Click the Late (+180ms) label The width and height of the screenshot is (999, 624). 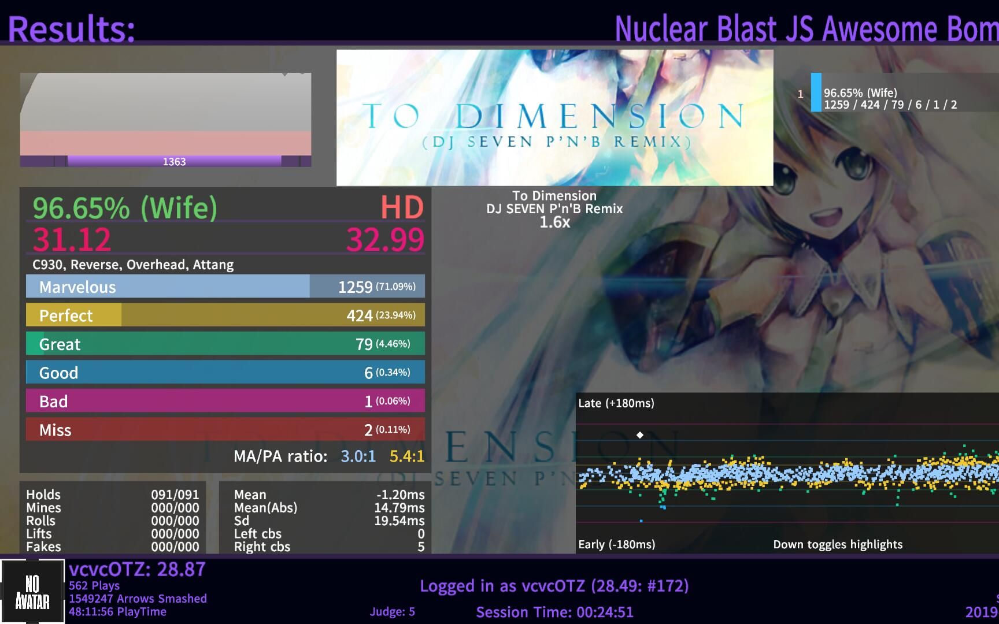[x=616, y=403]
